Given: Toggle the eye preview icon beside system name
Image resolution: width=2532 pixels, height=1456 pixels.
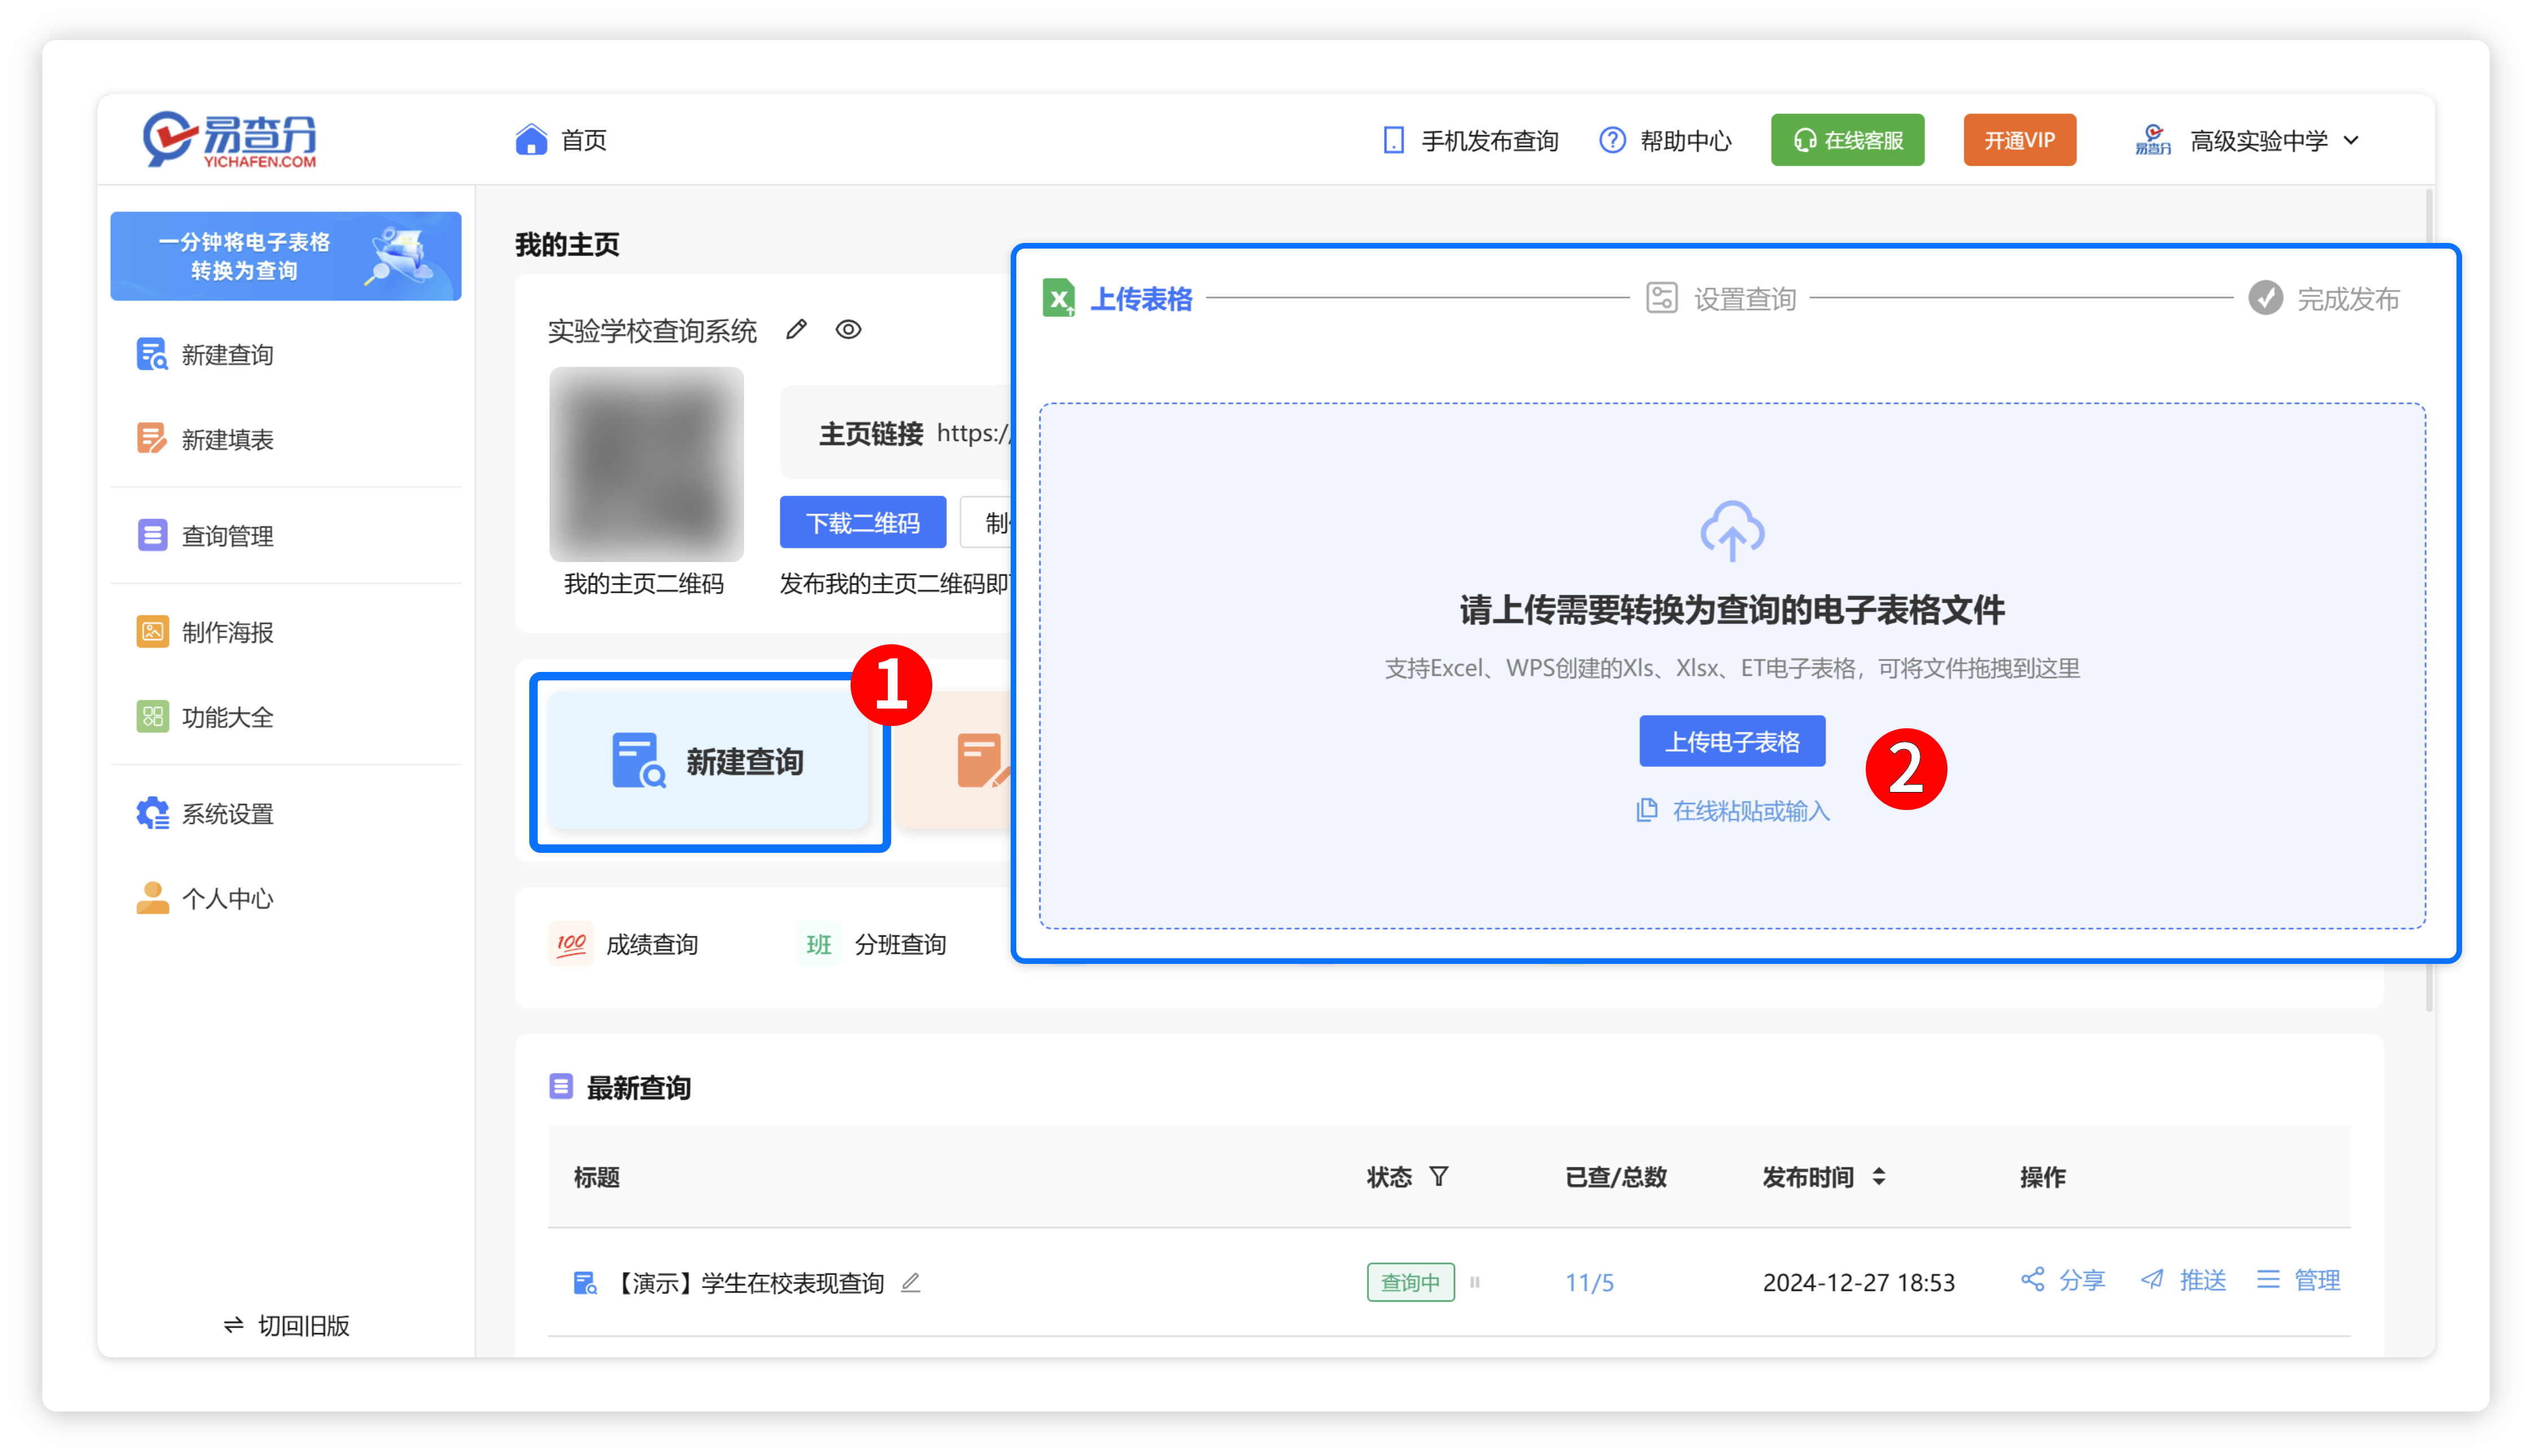Looking at the screenshot, I should coord(848,329).
